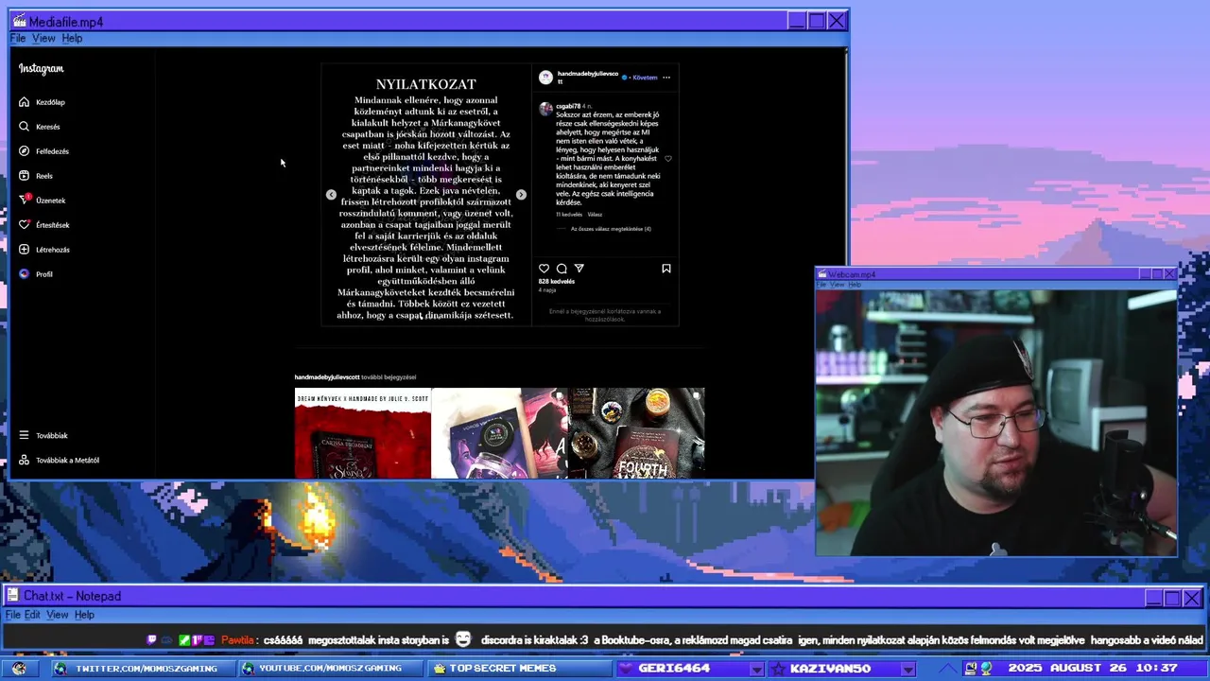Open Help menu in Chat.txt Notepad
The width and height of the screenshot is (1210, 681).
[x=84, y=615]
